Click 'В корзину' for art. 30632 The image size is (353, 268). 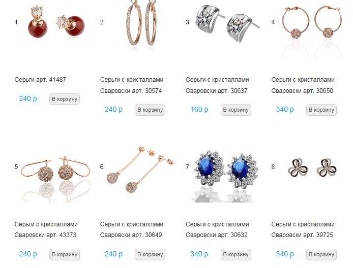click(236, 254)
